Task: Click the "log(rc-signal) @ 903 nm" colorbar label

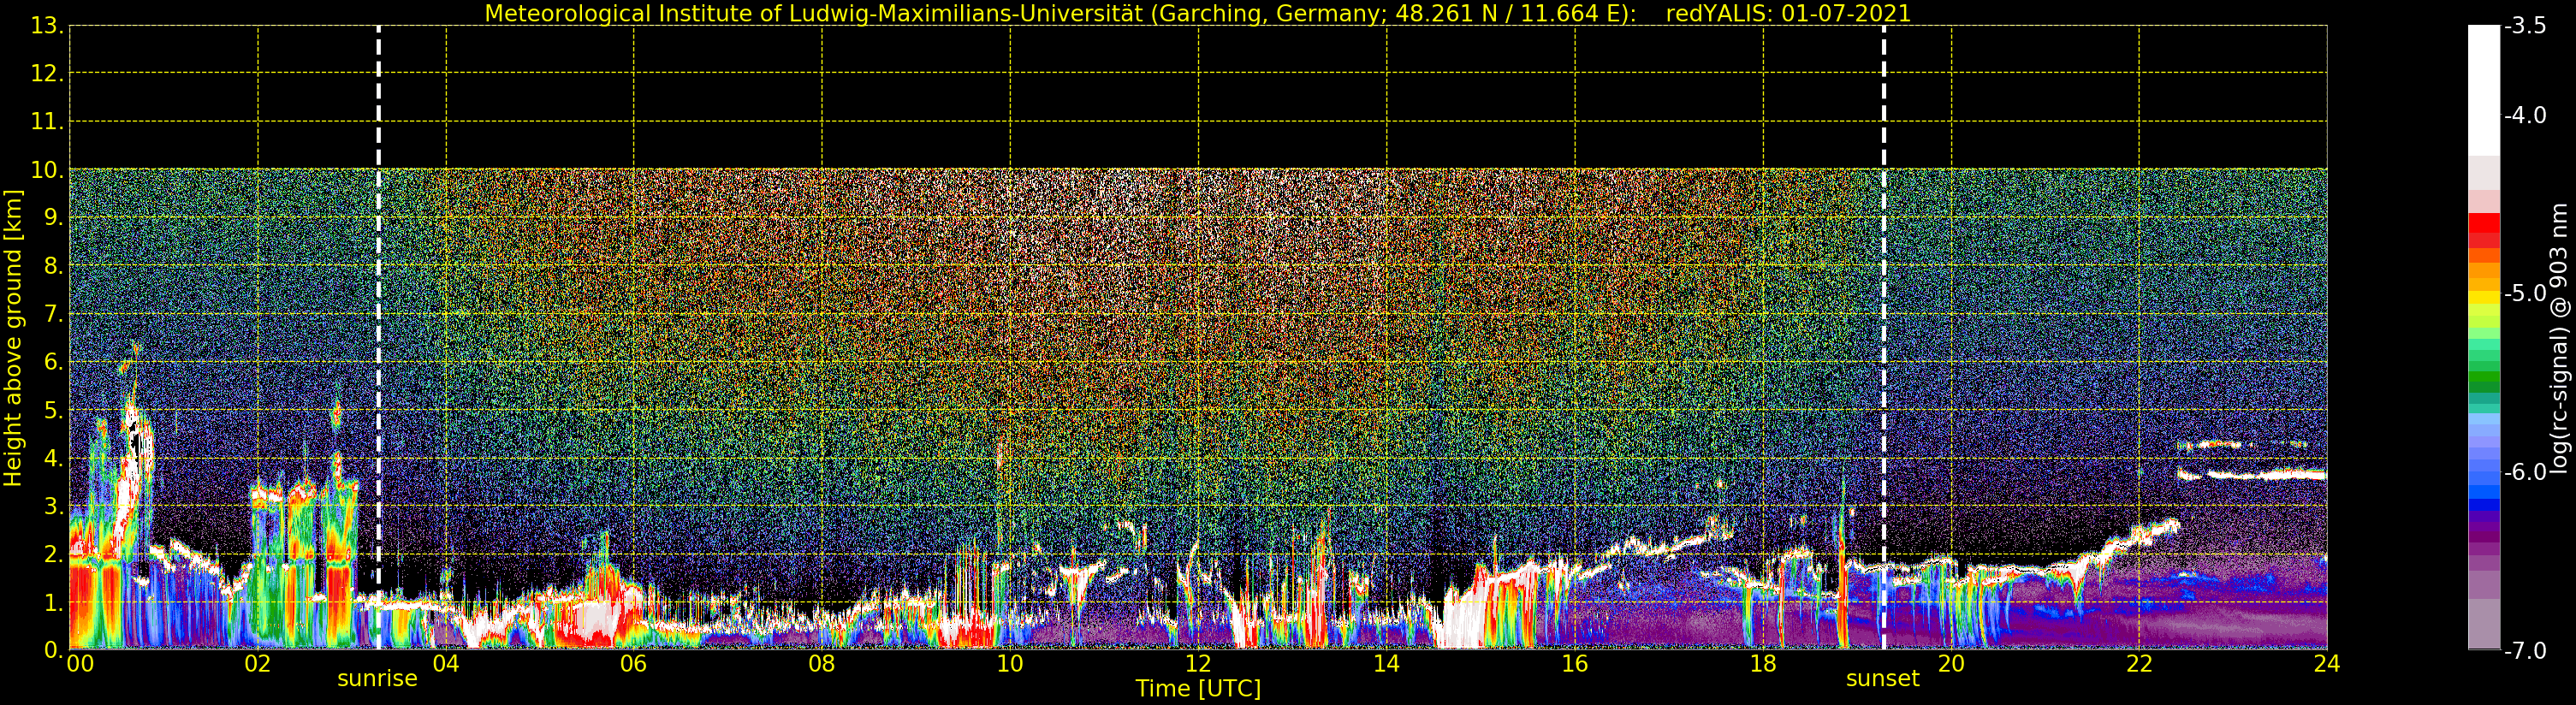Action: [2559, 338]
